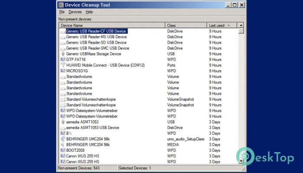Screen dimensions: 303x173
Task: Click Non-present Devices: 543 in status bar
Action: [x=79, y=168]
